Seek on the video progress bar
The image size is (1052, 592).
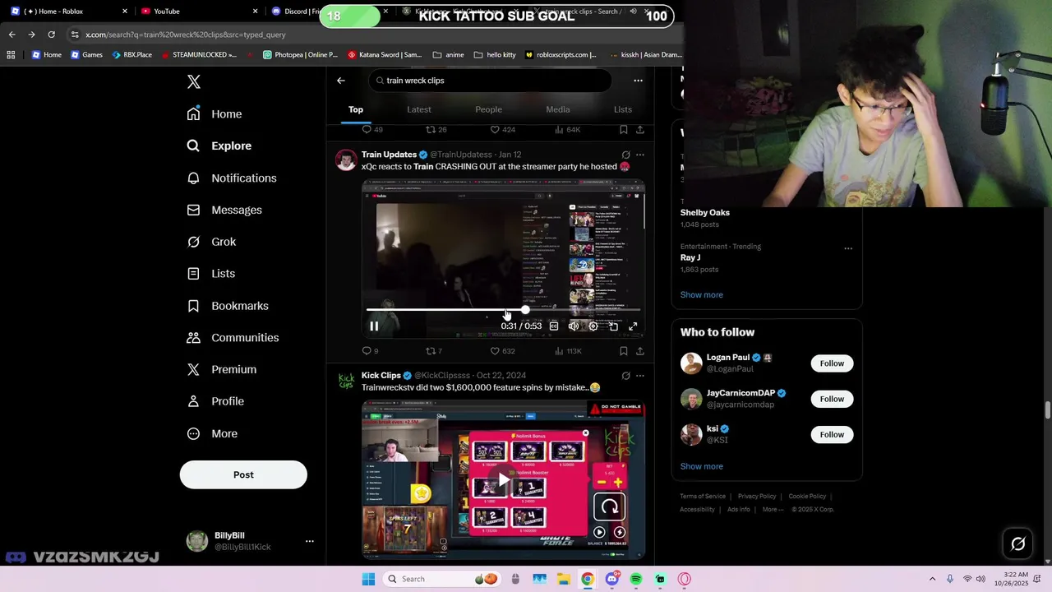coord(503,310)
